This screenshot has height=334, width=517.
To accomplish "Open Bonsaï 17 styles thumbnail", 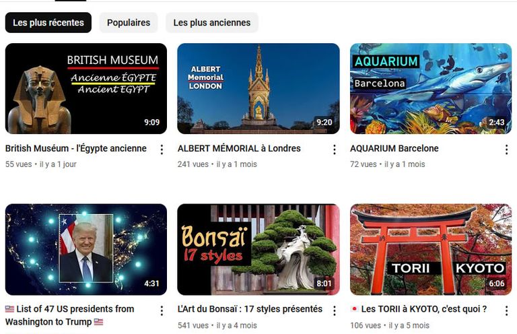I will (258, 249).
